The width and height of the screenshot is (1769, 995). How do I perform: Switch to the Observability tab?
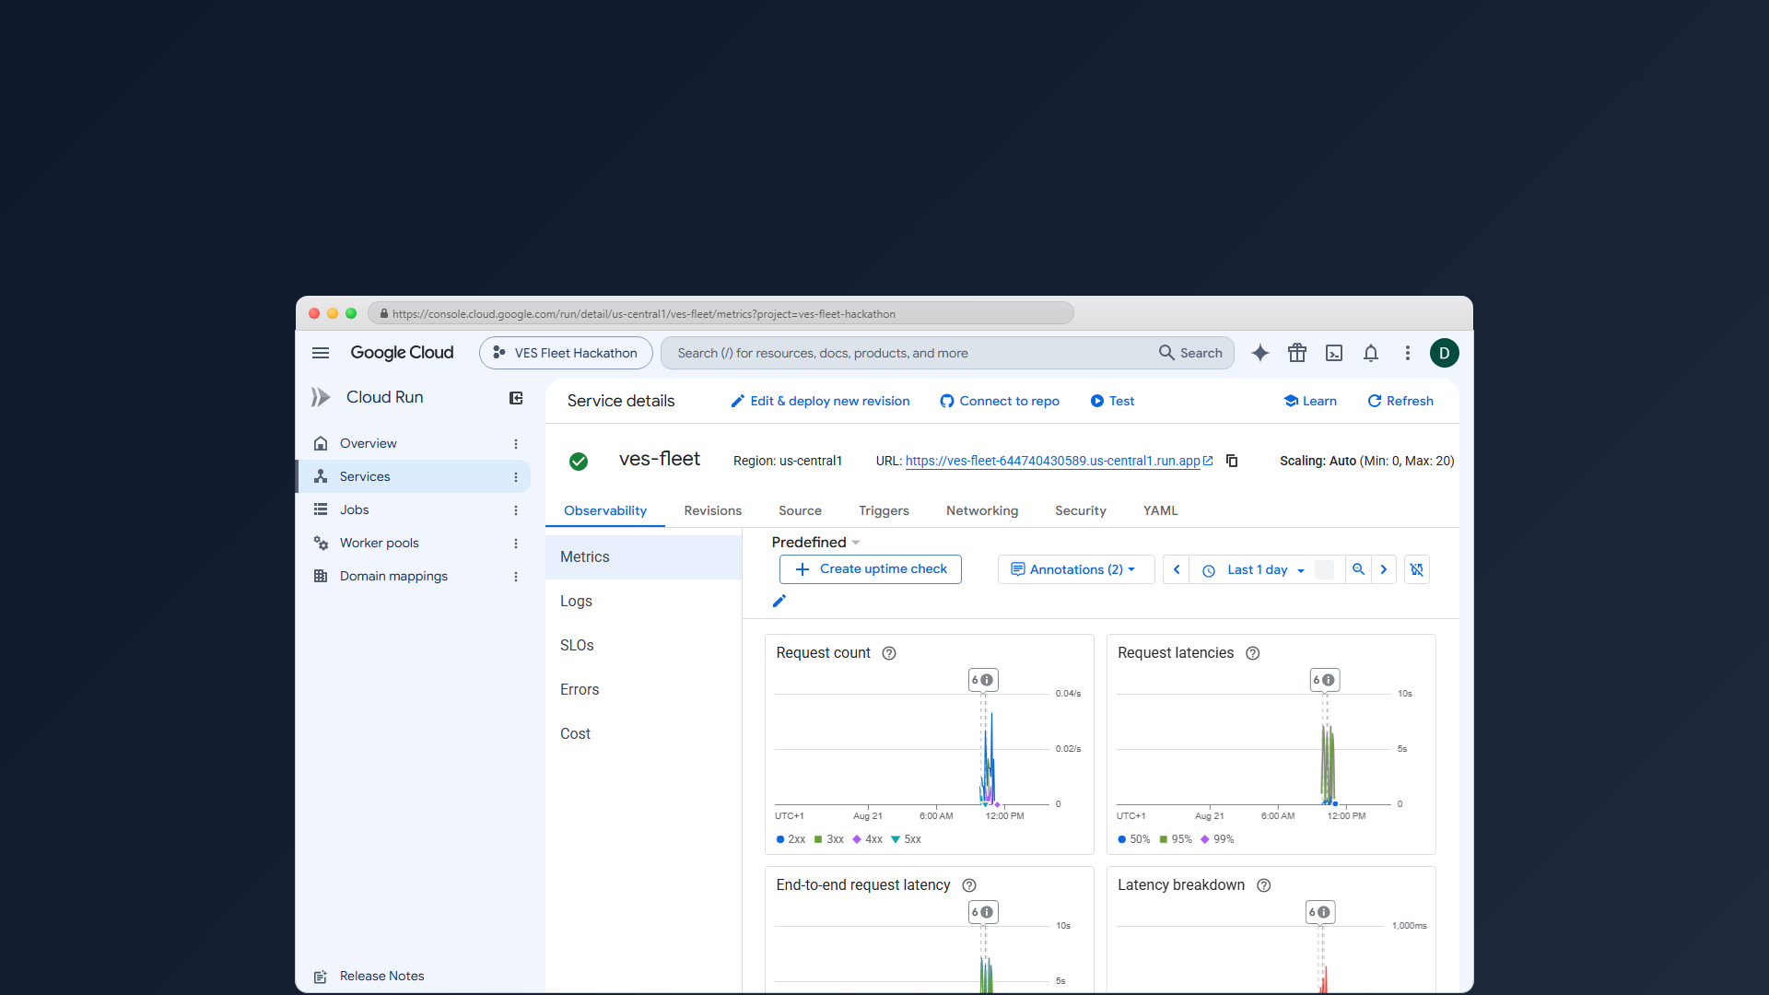[x=605, y=510]
